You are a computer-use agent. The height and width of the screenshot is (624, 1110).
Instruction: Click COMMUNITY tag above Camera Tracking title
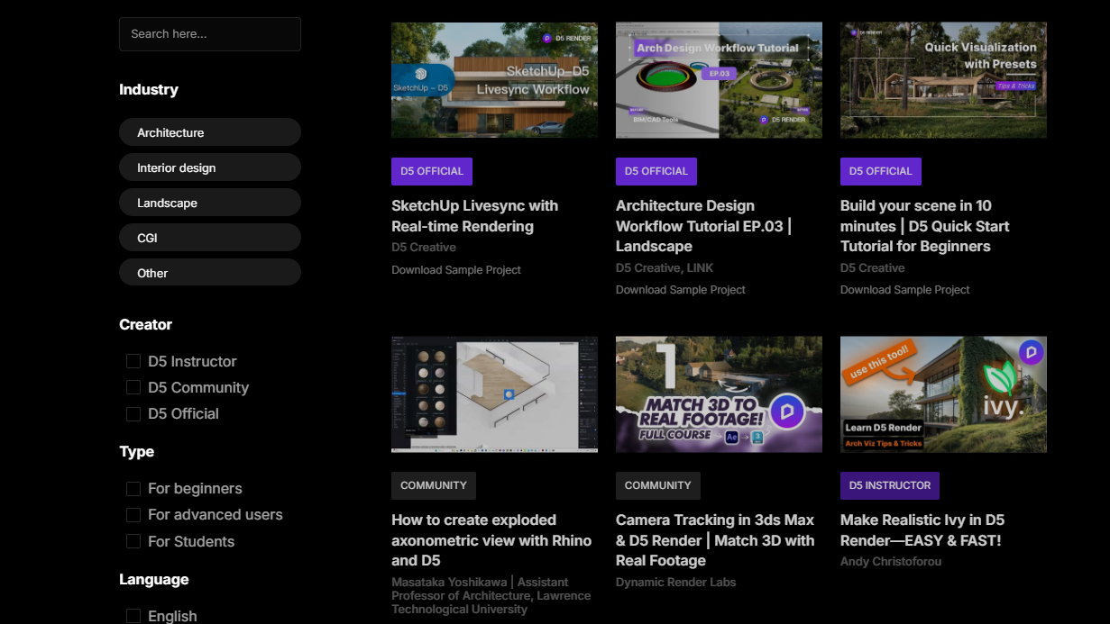click(658, 485)
